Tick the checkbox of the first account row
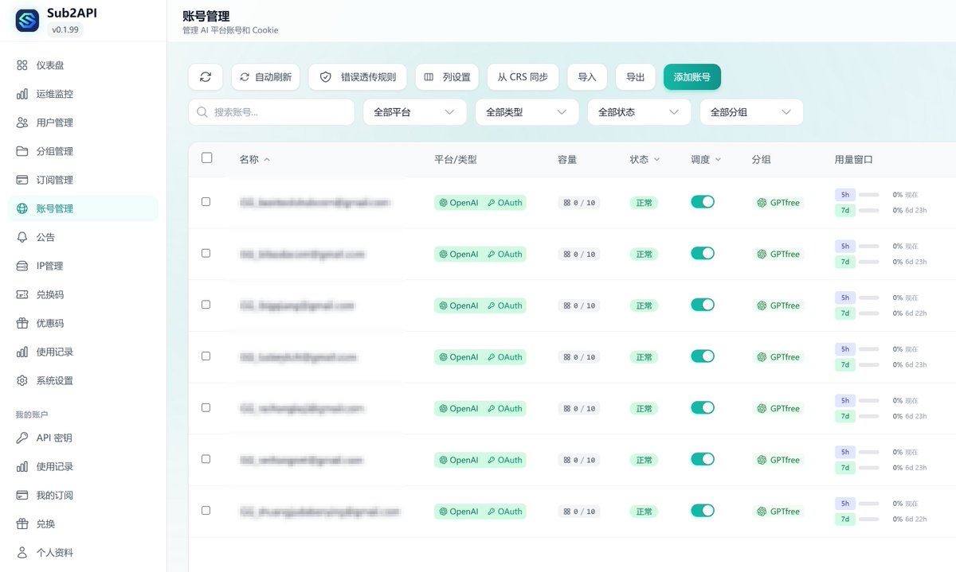The width and height of the screenshot is (956, 572). tap(206, 202)
